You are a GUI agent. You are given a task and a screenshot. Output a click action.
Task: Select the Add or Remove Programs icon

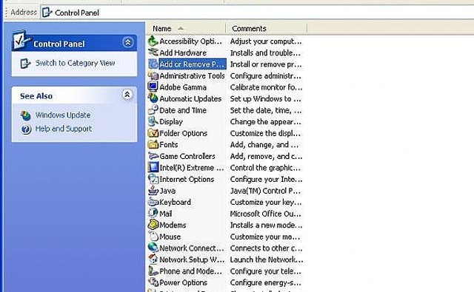pos(153,64)
